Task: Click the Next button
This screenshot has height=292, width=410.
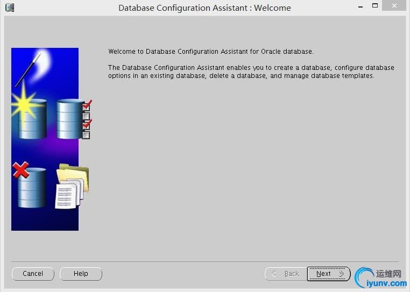Action: (329, 274)
